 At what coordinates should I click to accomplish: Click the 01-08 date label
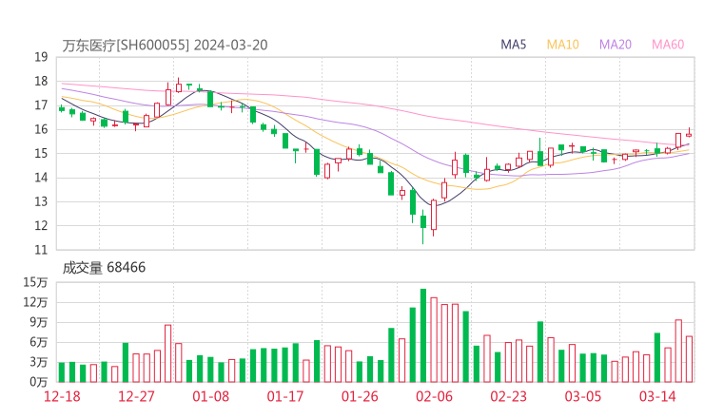tap(210, 396)
